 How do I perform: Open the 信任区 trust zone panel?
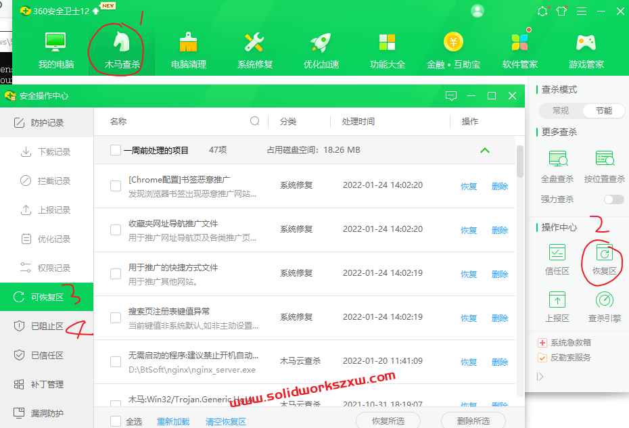pos(559,260)
